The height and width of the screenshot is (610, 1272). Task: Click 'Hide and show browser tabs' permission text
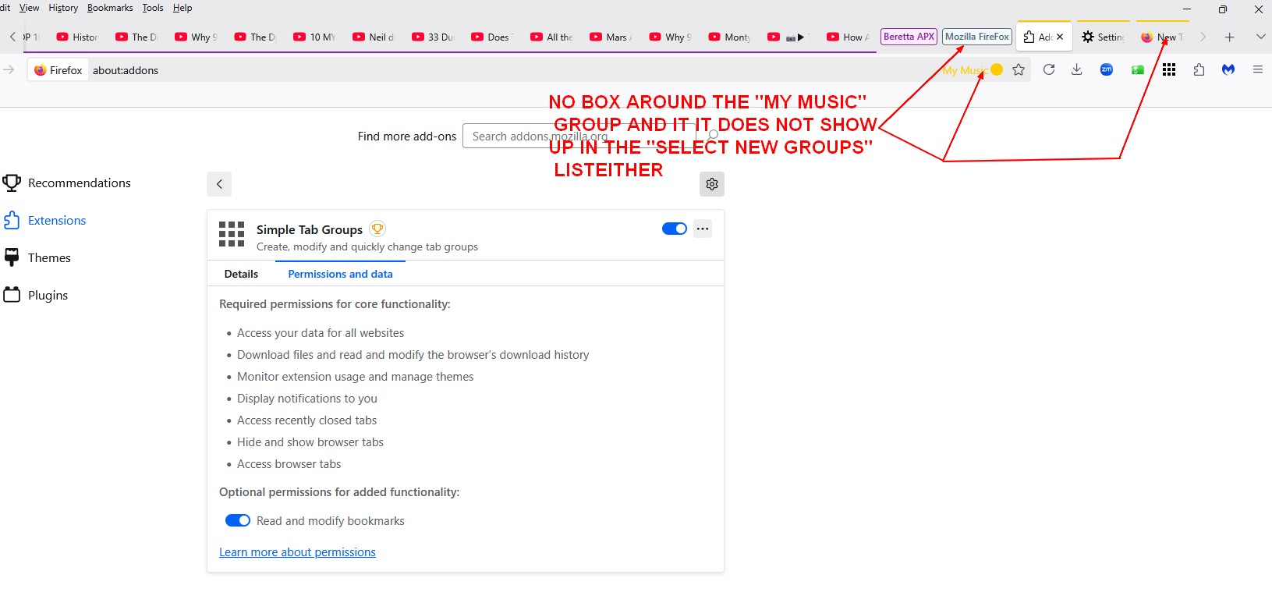pyautogui.click(x=310, y=442)
